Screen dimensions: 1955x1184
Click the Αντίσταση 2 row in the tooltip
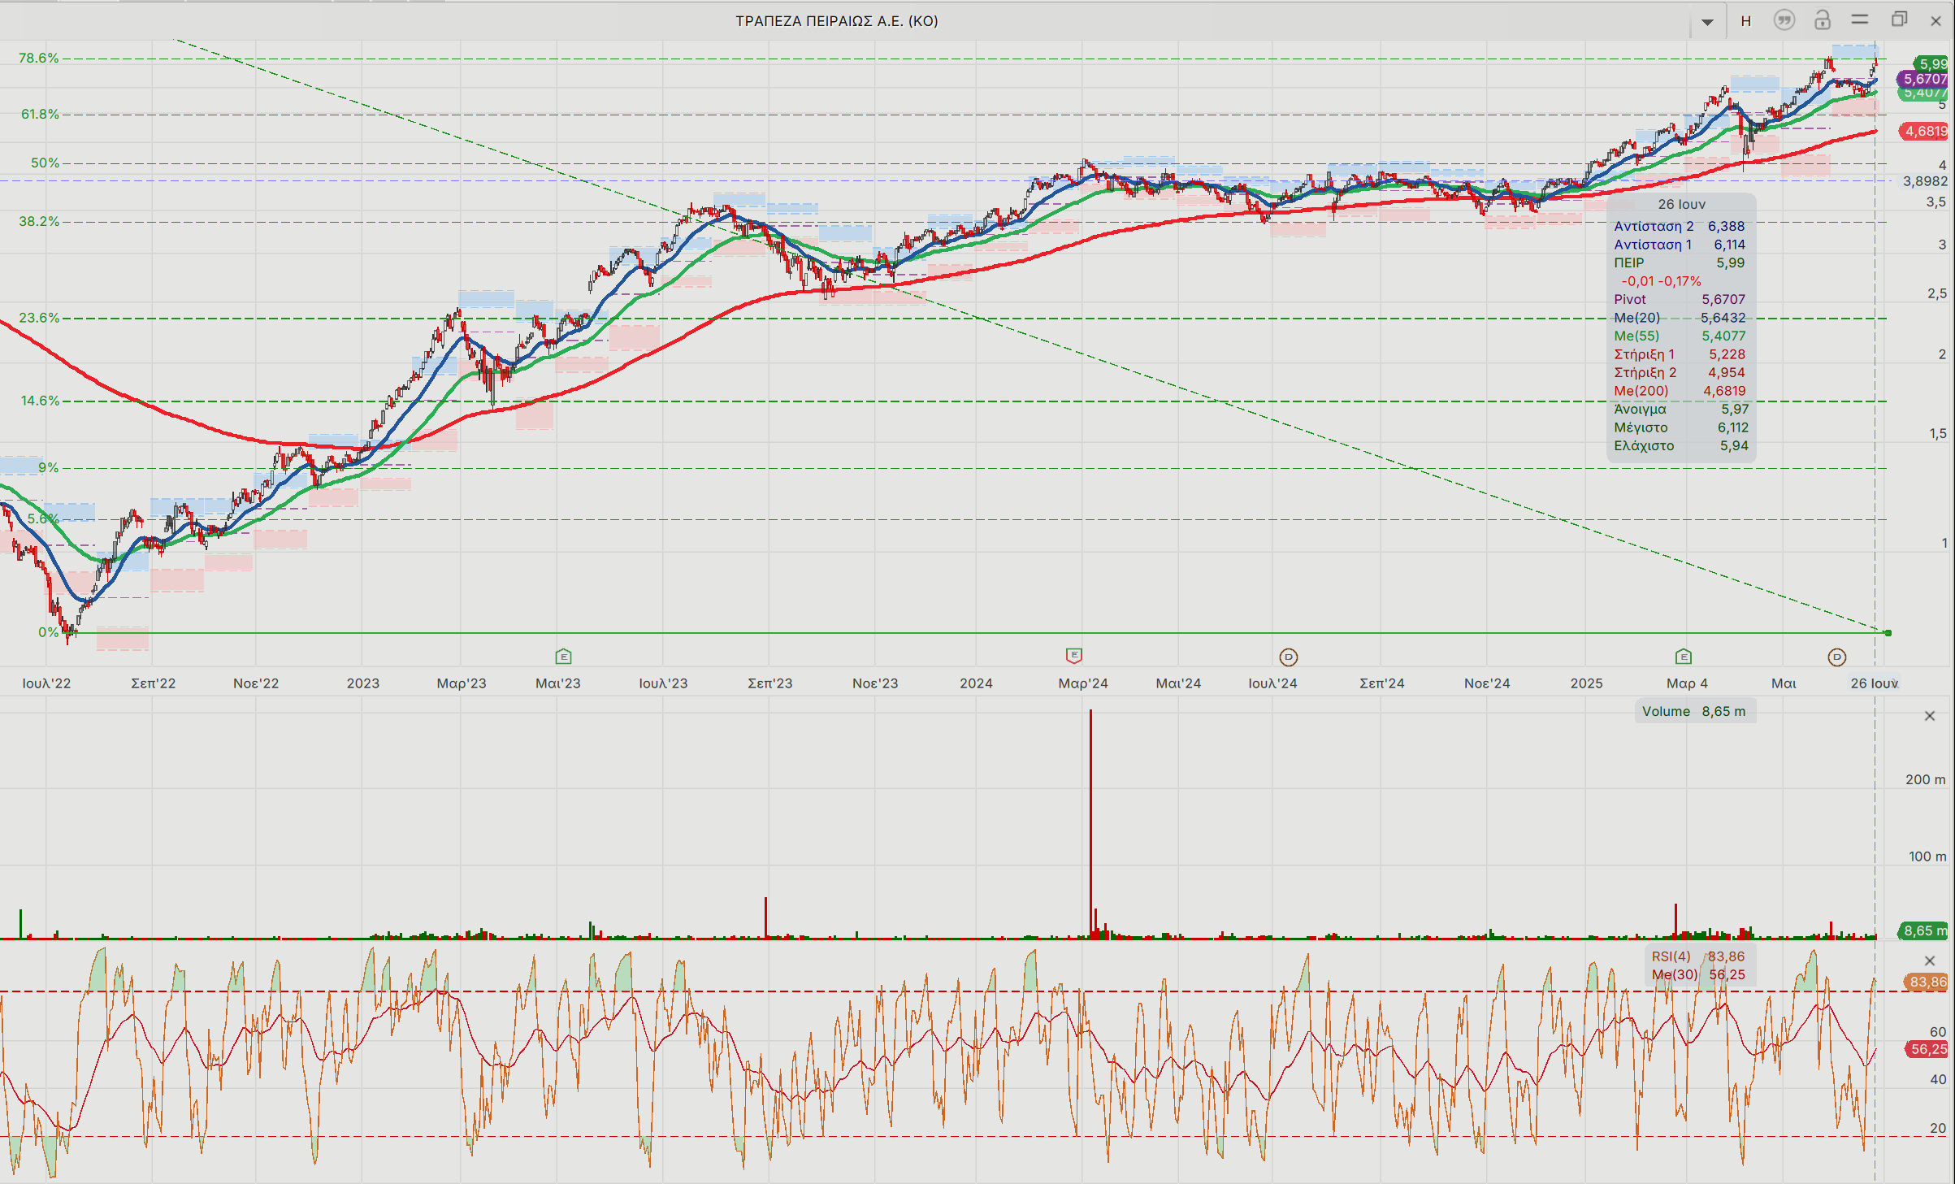1680,226
